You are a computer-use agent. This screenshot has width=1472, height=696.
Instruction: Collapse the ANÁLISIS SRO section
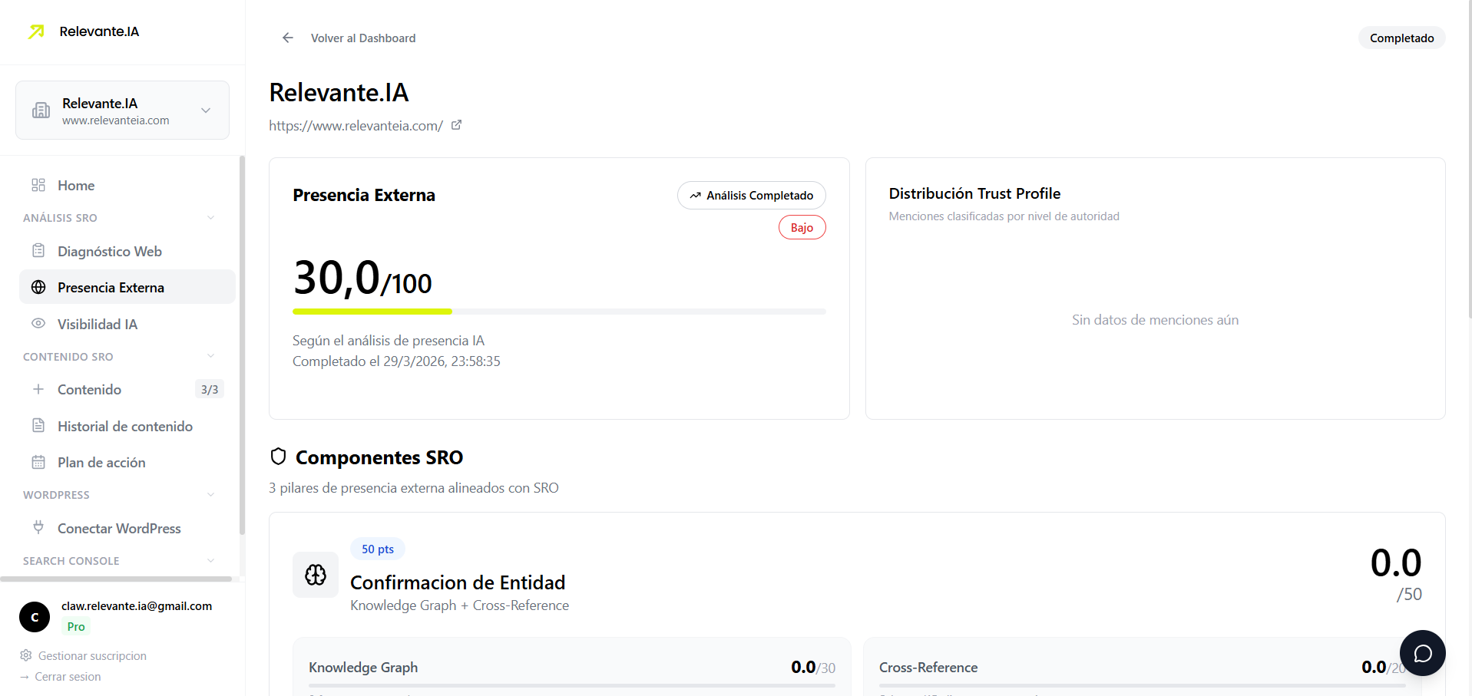[210, 218]
